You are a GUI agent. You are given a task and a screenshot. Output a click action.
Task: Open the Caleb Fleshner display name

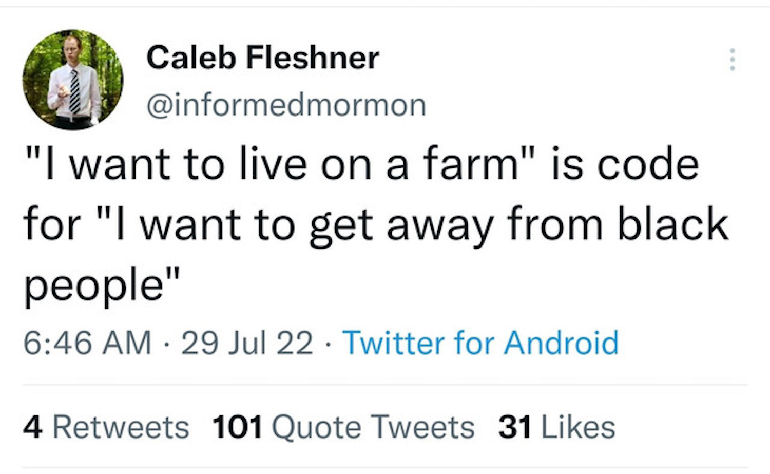tap(262, 57)
